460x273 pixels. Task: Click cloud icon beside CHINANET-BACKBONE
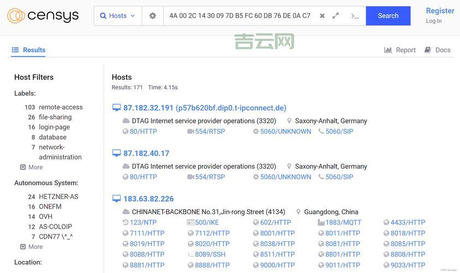[126, 212]
